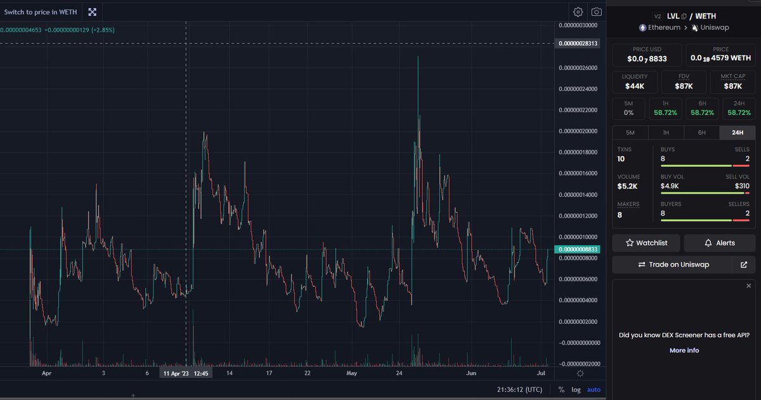
Task: Copy the LVL token address
Action: point(684,15)
